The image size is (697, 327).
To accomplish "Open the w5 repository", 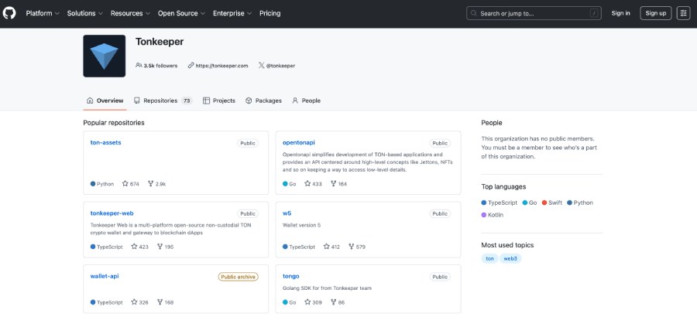I will click(287, 213).
